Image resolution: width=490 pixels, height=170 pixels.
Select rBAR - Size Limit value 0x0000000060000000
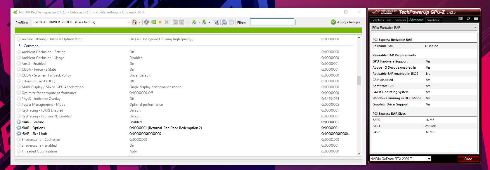coord(145,134)
